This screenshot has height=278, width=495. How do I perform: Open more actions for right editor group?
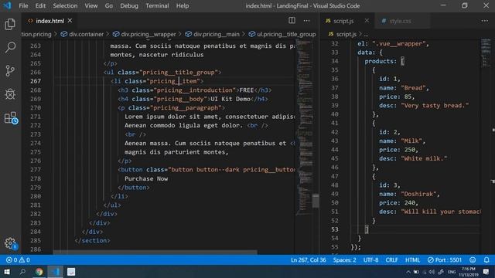[x=485, y=21]
